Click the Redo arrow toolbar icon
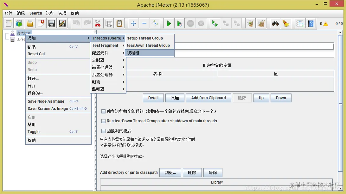The height and width of the screenshot is (194, 346). 87,23
